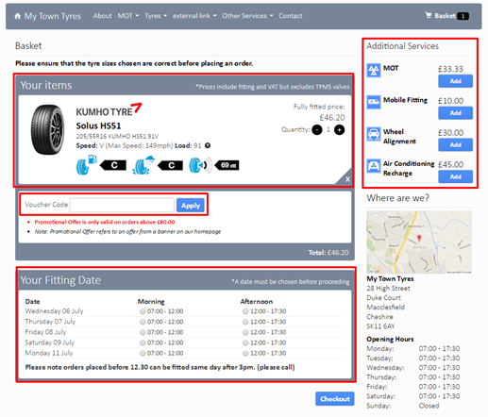
Task: Add Wheel Alignment to basket
Action: [455, 145]
